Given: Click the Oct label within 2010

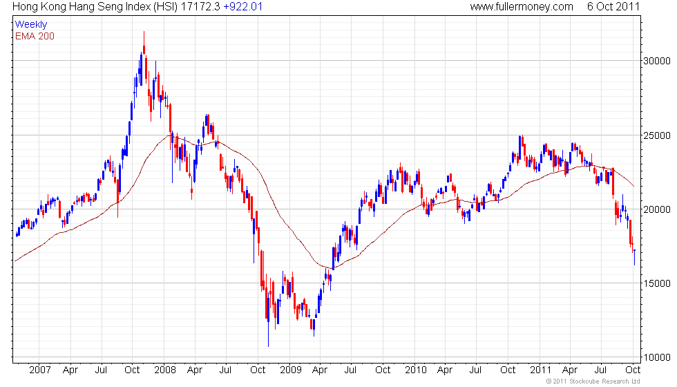Looking at the screenshot, I should coord(508,370).
